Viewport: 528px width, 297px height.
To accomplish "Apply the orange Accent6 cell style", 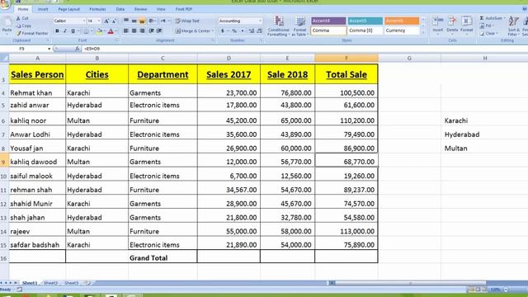I will (402, 21).
